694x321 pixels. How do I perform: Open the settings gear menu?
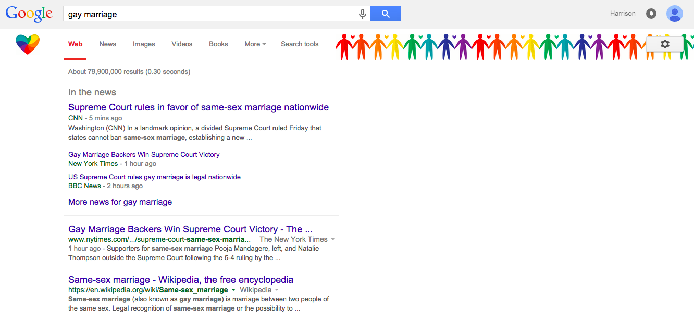point(665,44)
